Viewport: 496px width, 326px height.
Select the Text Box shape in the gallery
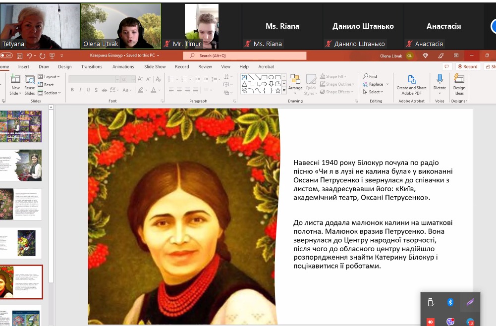[244, 77]
